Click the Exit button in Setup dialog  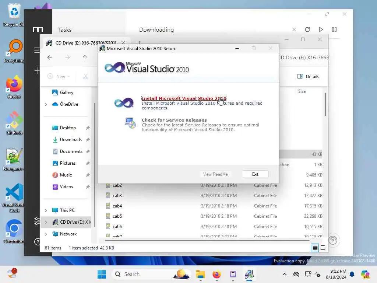[x=255, y=174]
